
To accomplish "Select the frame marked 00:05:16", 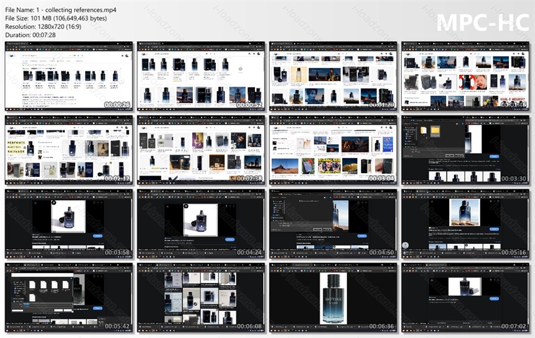I will point(465,224).
